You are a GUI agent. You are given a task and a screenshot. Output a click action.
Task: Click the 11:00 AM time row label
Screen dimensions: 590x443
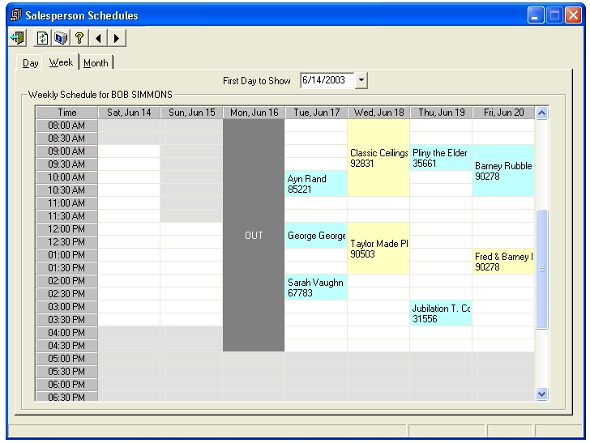pos(66,203)
